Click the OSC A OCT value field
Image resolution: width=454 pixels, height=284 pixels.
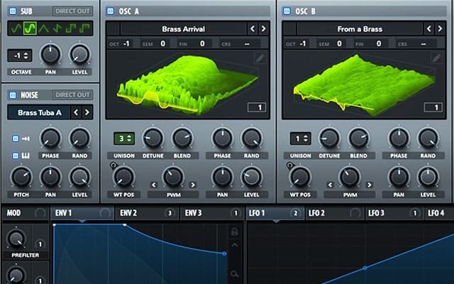(x=120, y=44)
